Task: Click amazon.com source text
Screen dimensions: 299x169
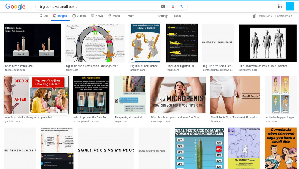Action: pyautogui.click(x=138, y=70)
